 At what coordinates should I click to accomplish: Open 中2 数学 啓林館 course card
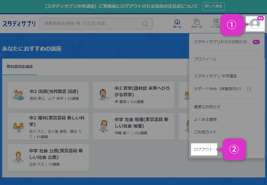(x=133, y=95)
